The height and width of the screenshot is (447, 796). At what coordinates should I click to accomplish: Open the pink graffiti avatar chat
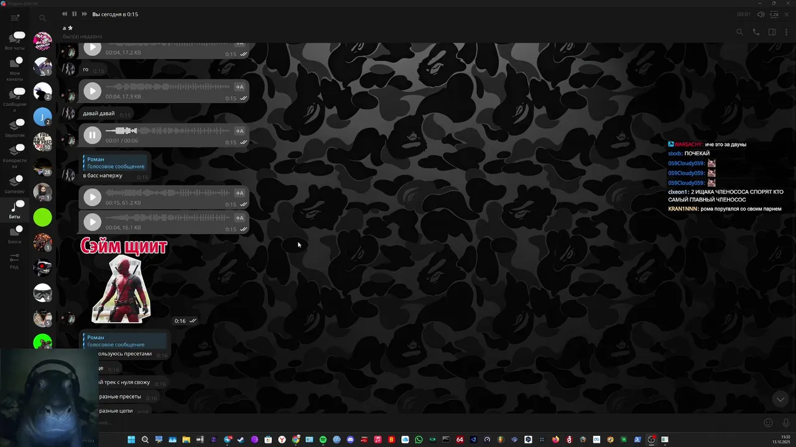pos(42,41)
